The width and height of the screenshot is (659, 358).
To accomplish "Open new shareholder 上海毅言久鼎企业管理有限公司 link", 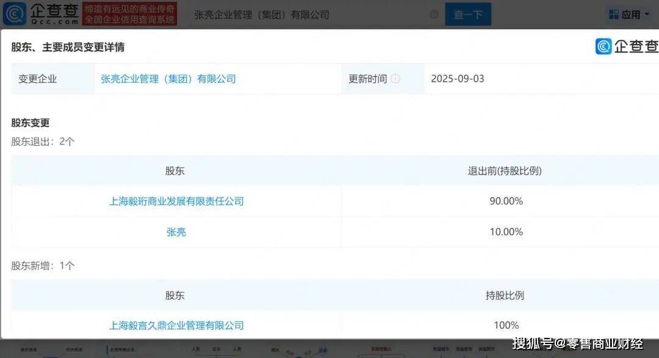I will pos(176,325).
